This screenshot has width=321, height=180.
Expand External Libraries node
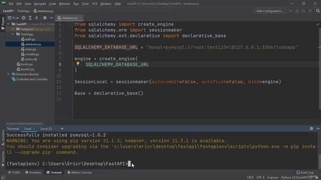tap(9, 74)
